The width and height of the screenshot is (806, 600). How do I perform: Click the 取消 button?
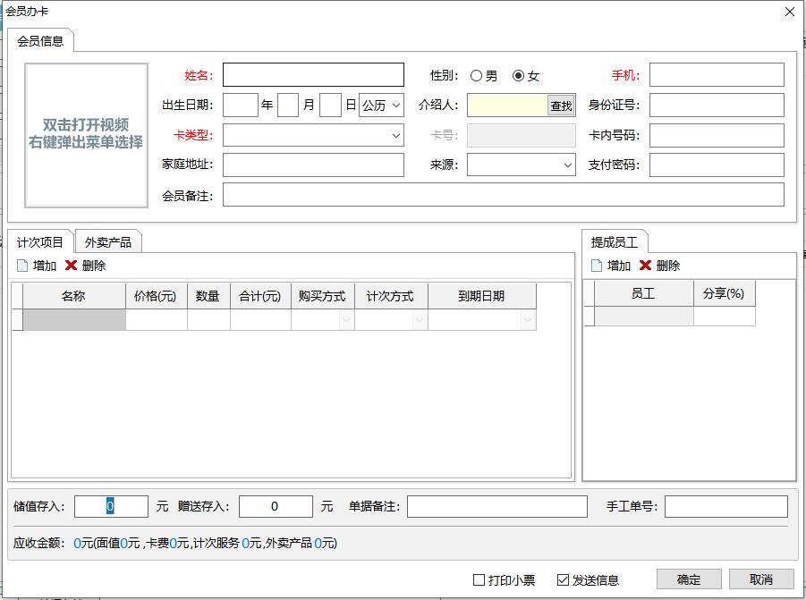point(760,579)
